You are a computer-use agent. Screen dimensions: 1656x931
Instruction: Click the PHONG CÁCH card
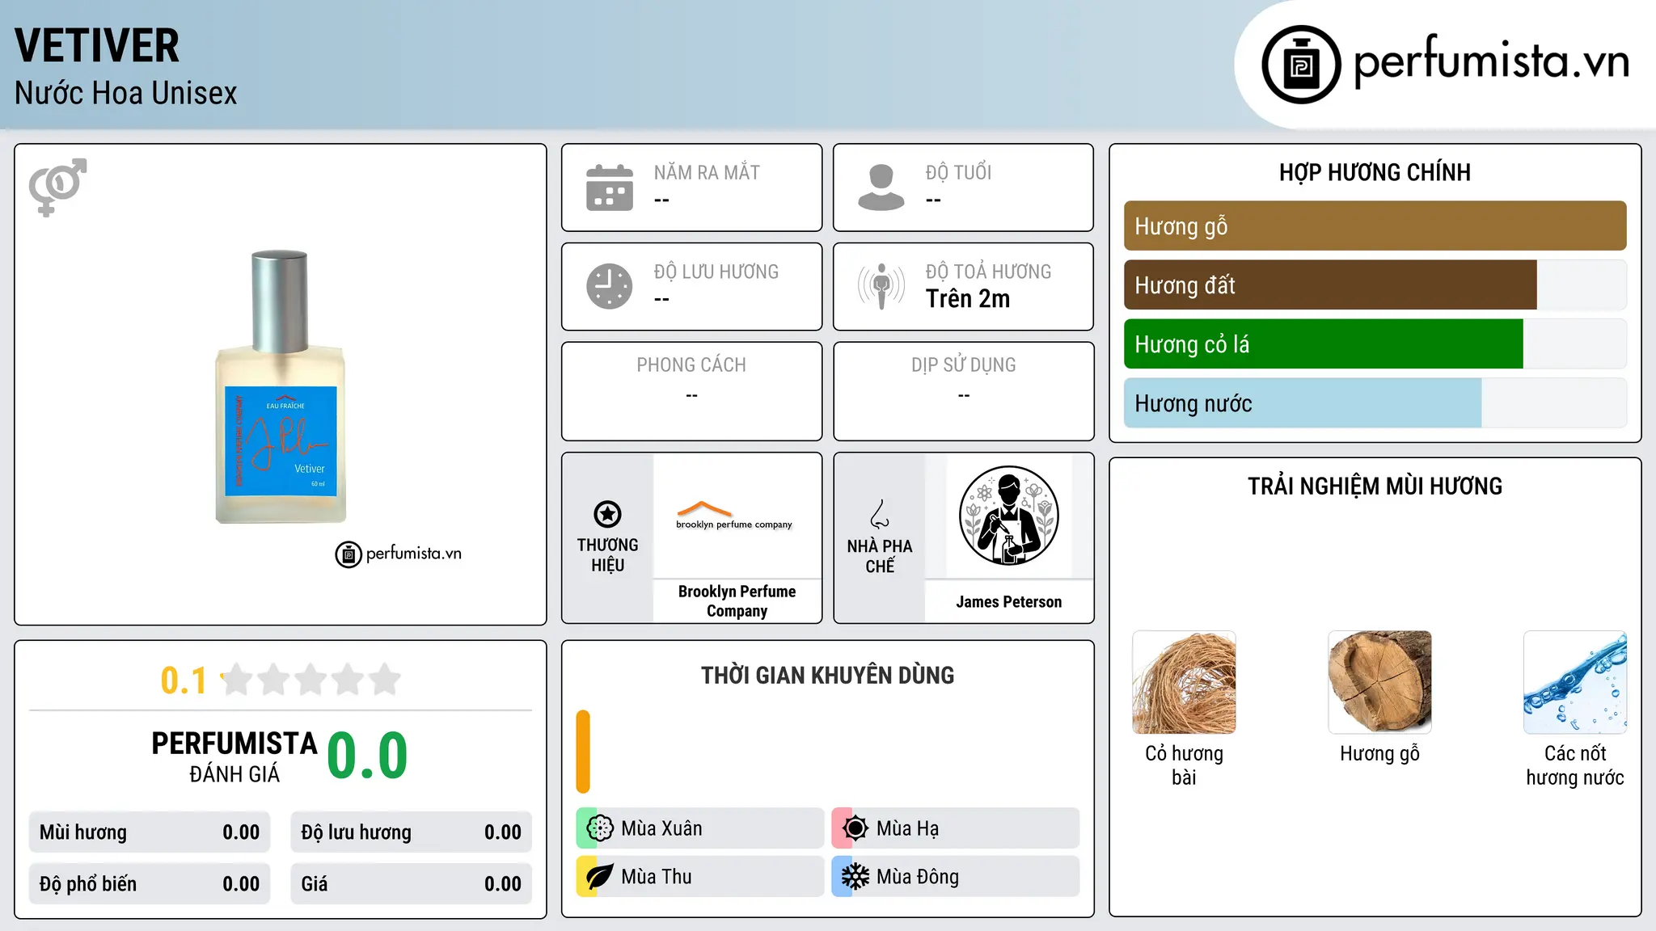691,391
